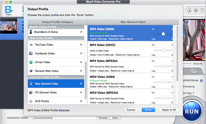Expand Vimeo Video category arrow
206x124 pixels.
pos(81,62)
